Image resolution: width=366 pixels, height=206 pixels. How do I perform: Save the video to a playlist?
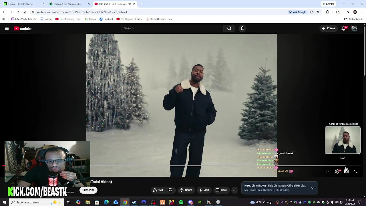(x=221, y=190)
